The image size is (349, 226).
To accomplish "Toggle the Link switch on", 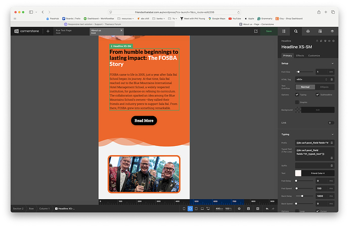I will pos(331,123).
